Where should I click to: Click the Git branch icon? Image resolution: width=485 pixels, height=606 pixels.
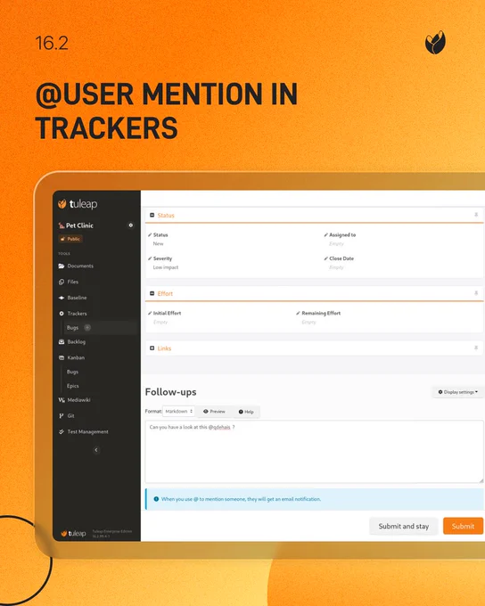62,416
